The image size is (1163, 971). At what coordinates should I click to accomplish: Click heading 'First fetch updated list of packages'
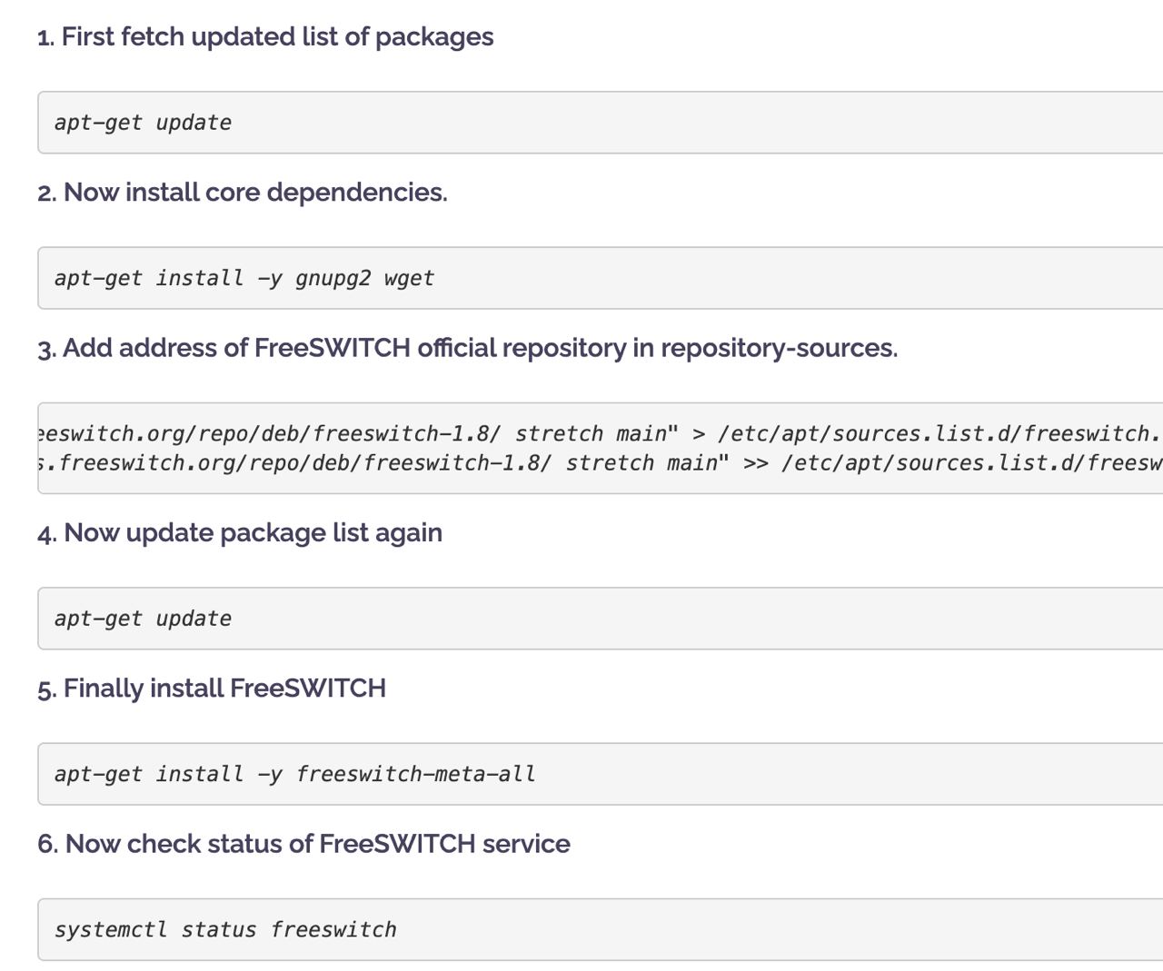(265, 37)
